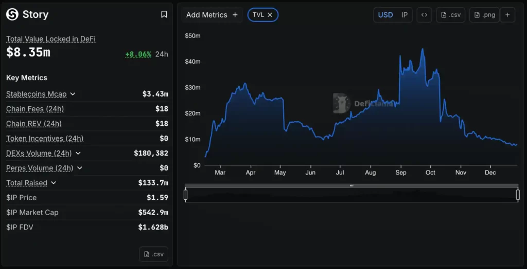Click the Token Incentives (24h) label

pos(45,139)
